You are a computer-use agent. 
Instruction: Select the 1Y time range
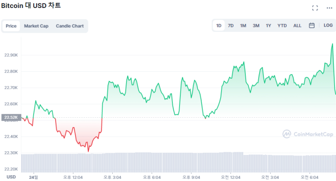268,26
